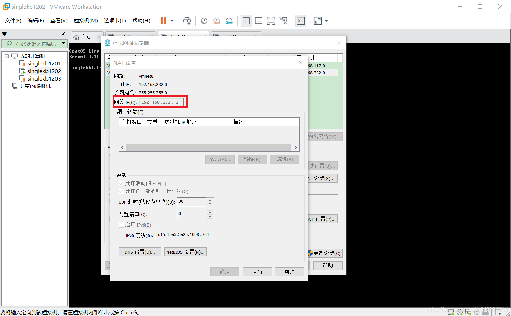
Task: Select singlekb1201 in the library tree
Action: click(x=44, y=64)
